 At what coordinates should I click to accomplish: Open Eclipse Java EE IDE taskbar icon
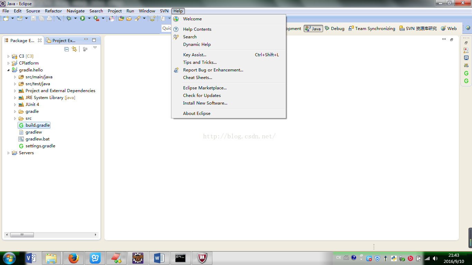pyautogui.click(x=138, y=258)
